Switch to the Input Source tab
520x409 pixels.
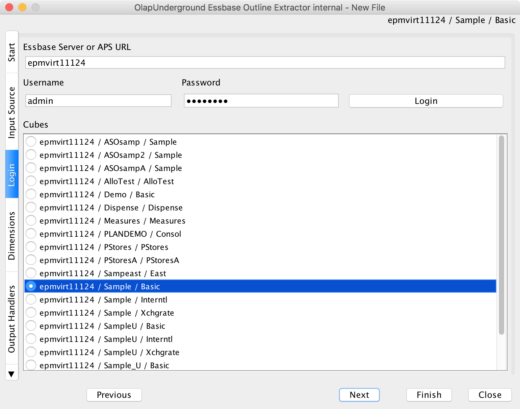coord(12,112)
